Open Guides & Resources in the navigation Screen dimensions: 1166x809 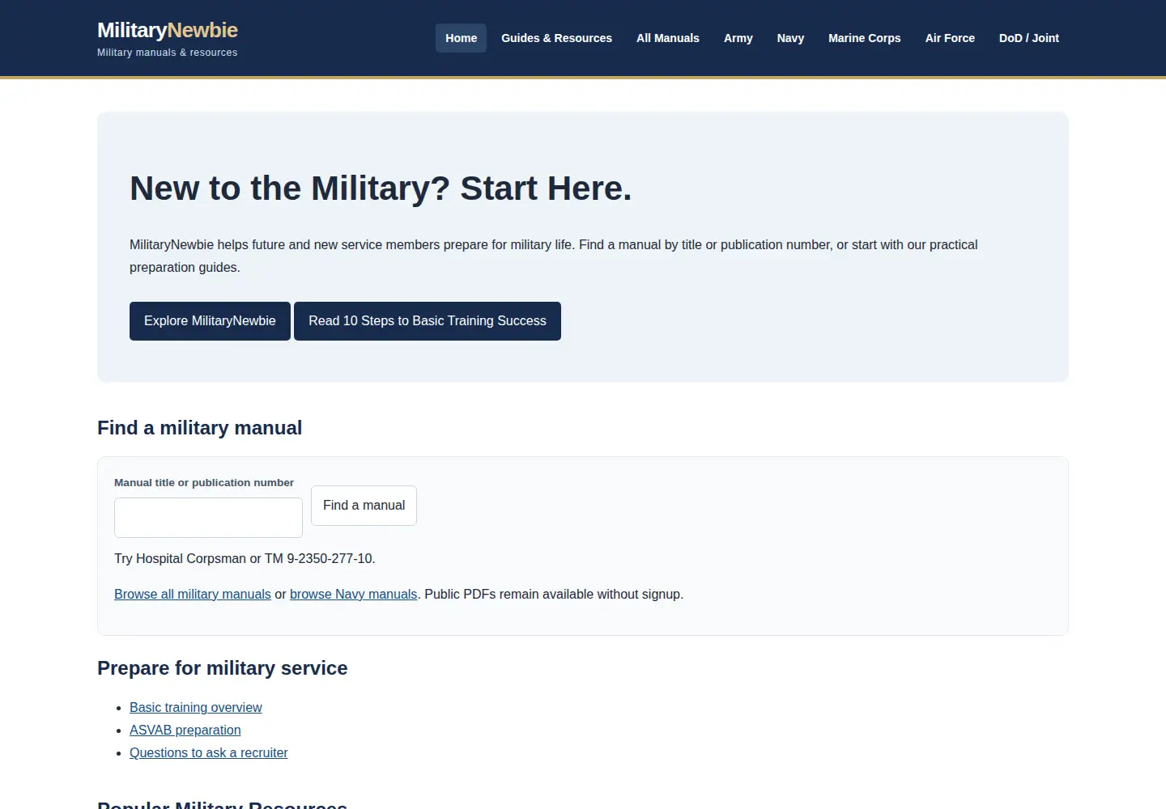pyautogui.click(x=556, y=38)
